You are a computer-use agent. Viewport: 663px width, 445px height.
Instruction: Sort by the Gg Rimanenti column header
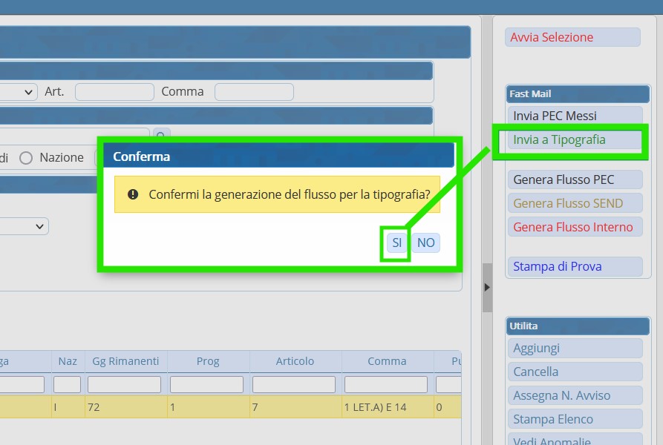(x=125, y=361)
